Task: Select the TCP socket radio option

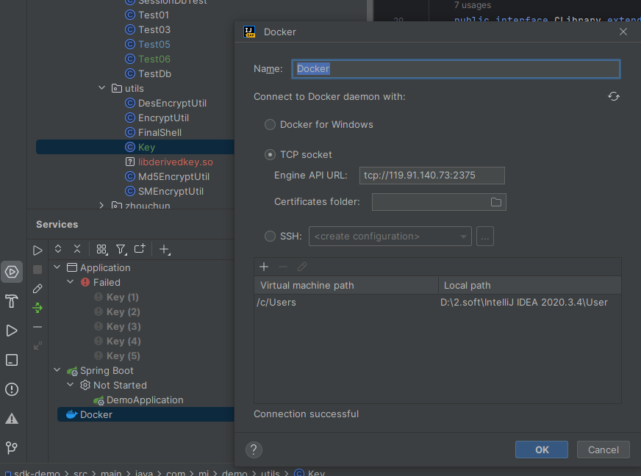Action: (271, 155)
